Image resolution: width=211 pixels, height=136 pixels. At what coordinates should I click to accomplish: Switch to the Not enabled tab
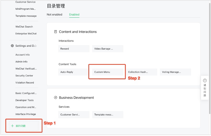click(x=54, y=15)
